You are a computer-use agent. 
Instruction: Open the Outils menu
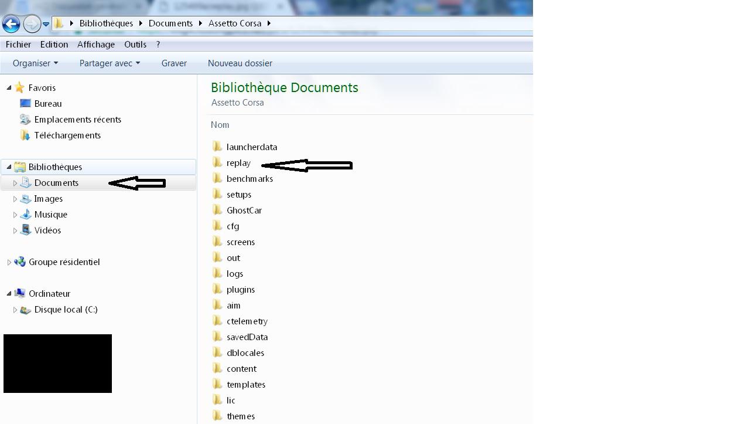(x=135, y=45)
